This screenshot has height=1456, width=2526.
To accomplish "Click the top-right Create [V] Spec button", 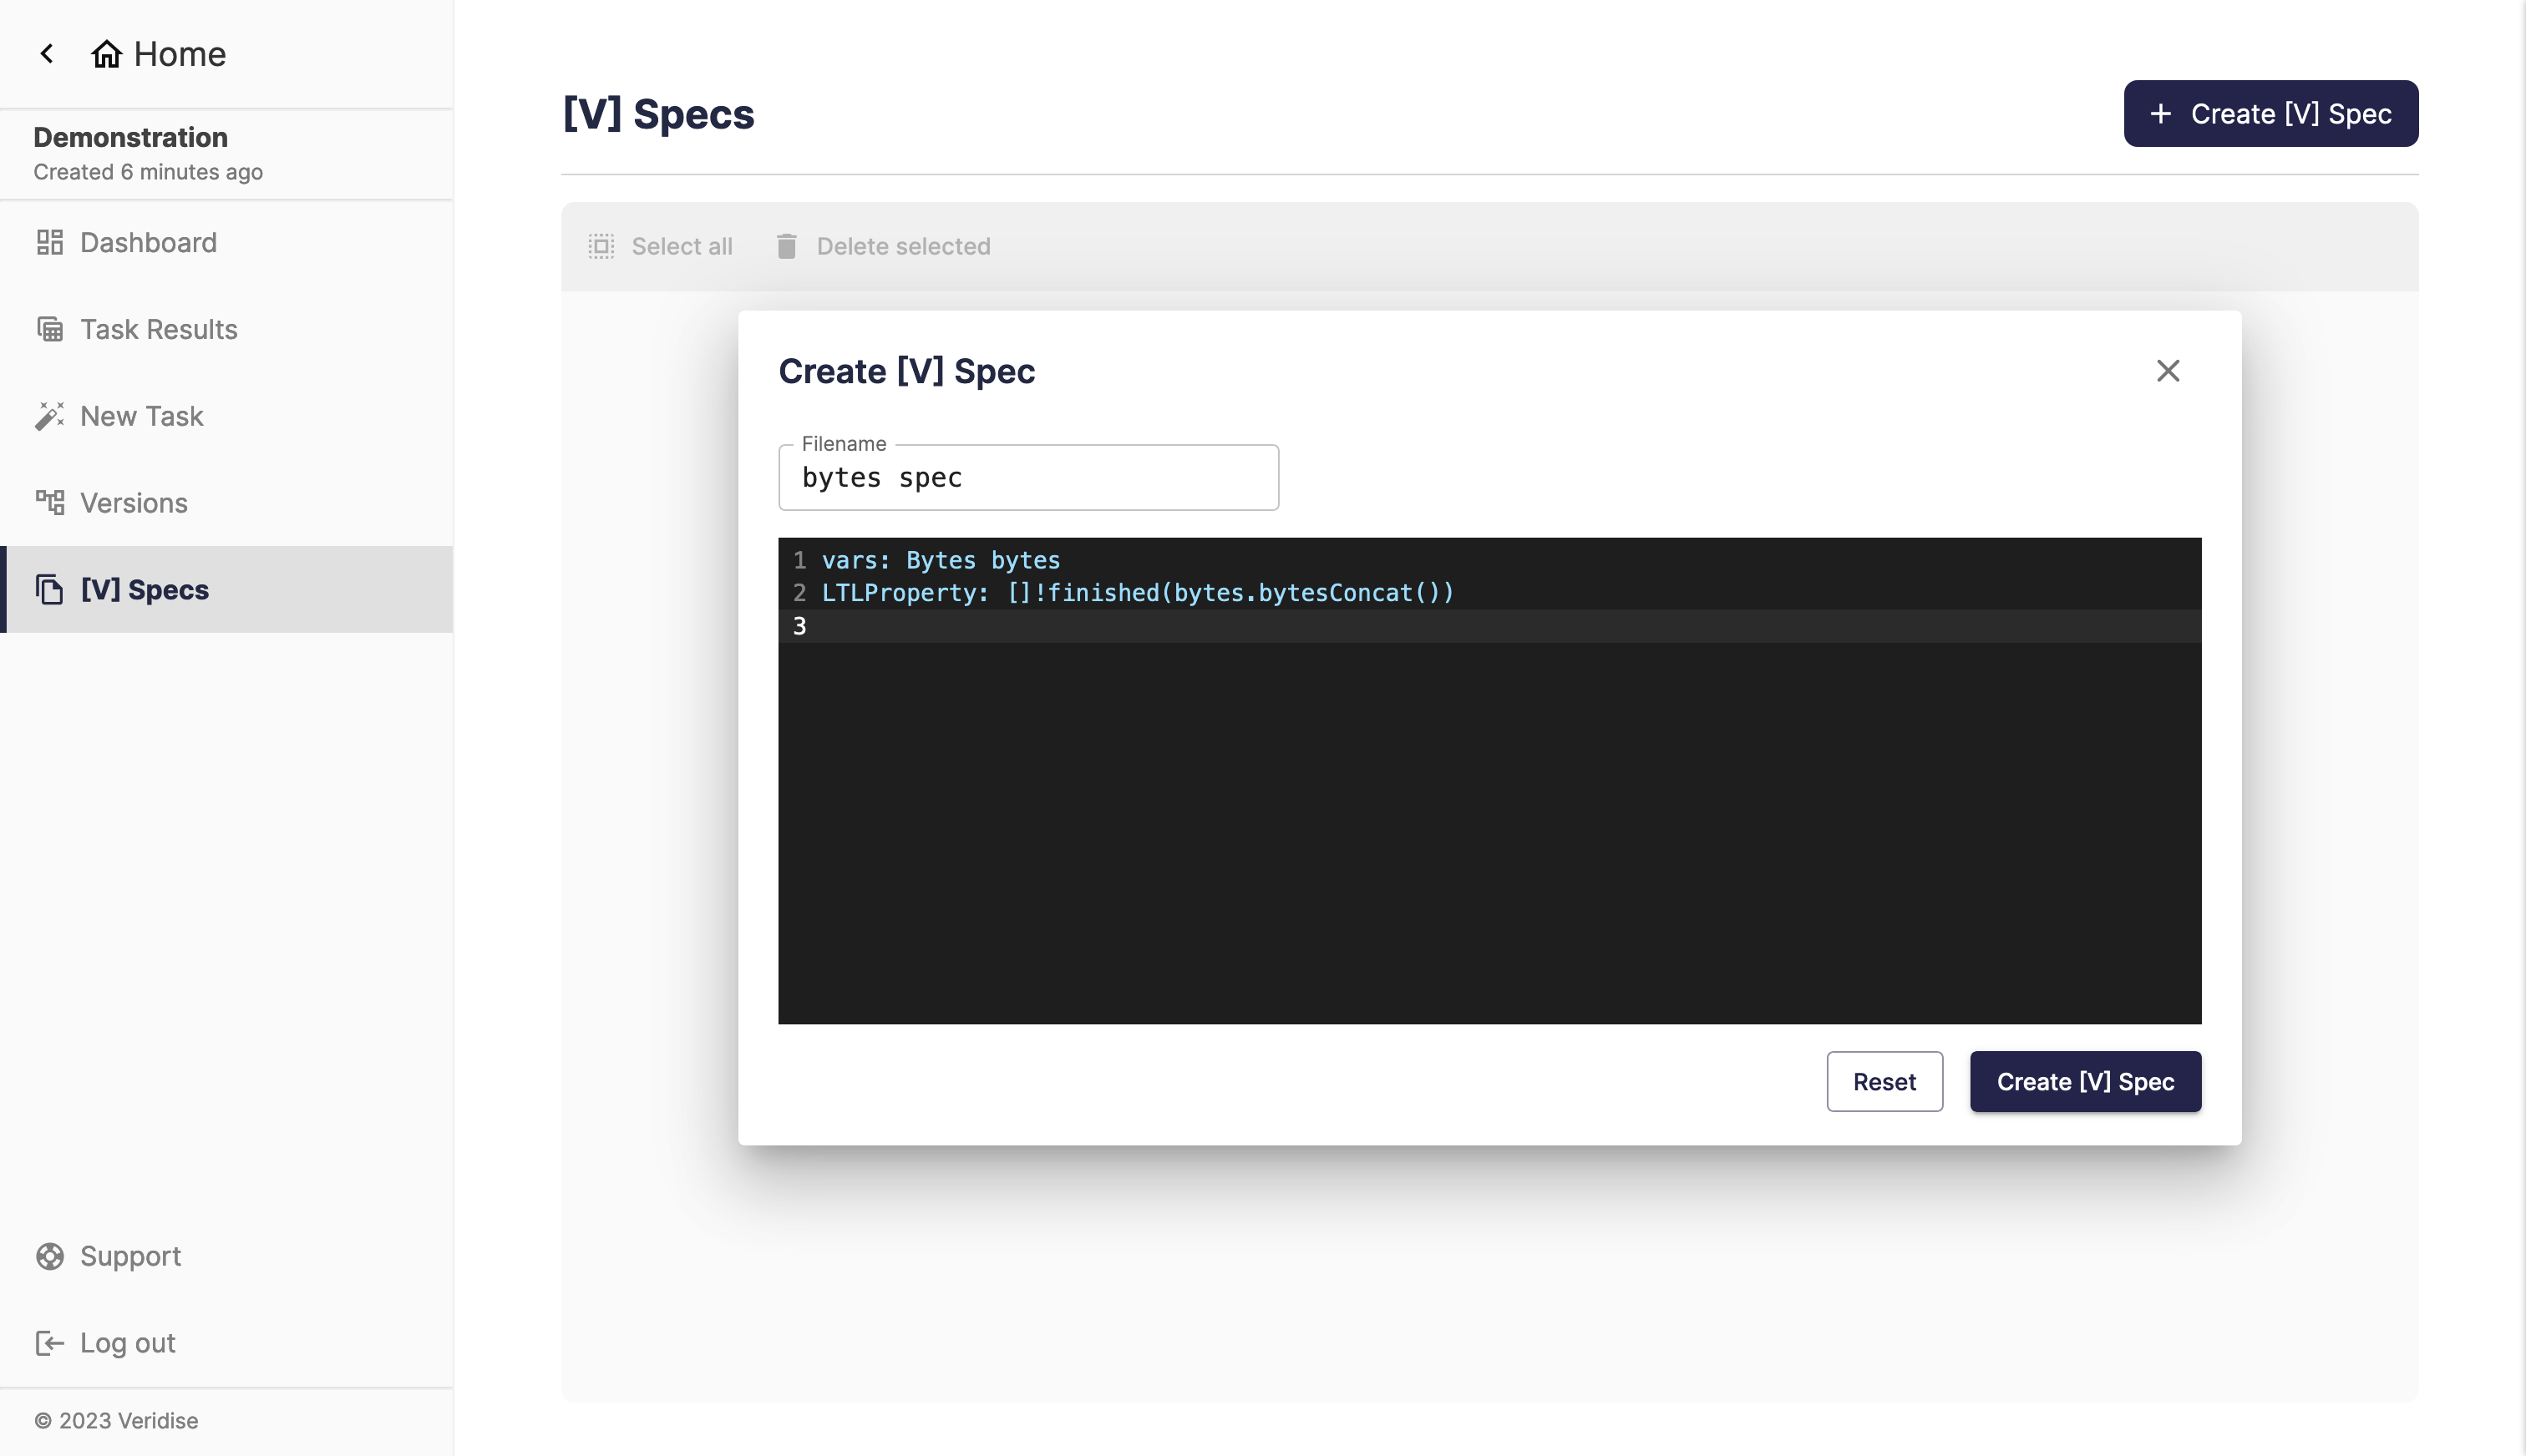I will pos(2271,114).
